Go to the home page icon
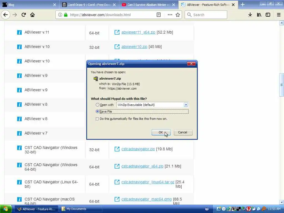 pyautogui.click(x=32, y=15)
